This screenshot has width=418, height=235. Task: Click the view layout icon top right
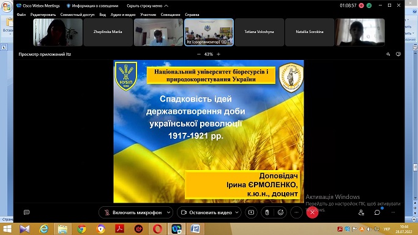(398, 54)
